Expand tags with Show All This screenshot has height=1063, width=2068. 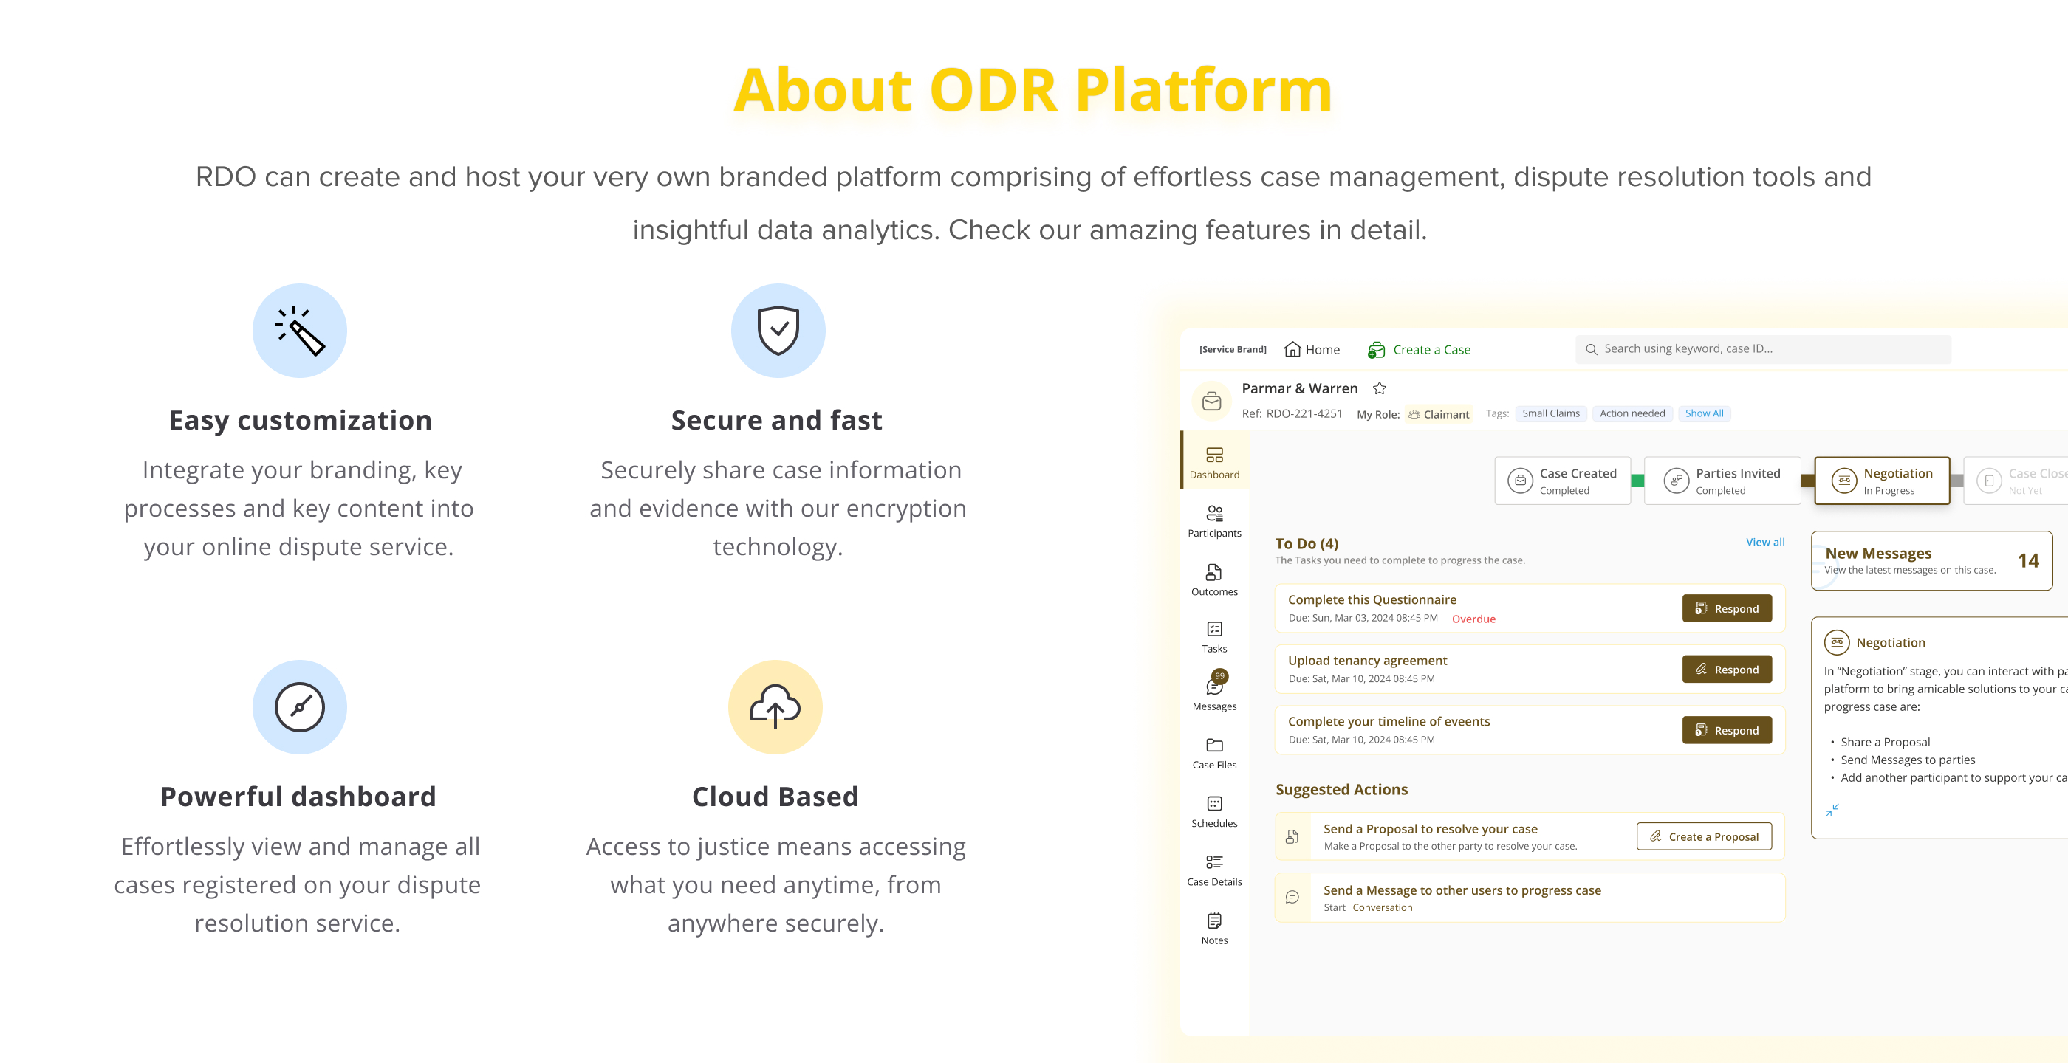(1704, 413)
